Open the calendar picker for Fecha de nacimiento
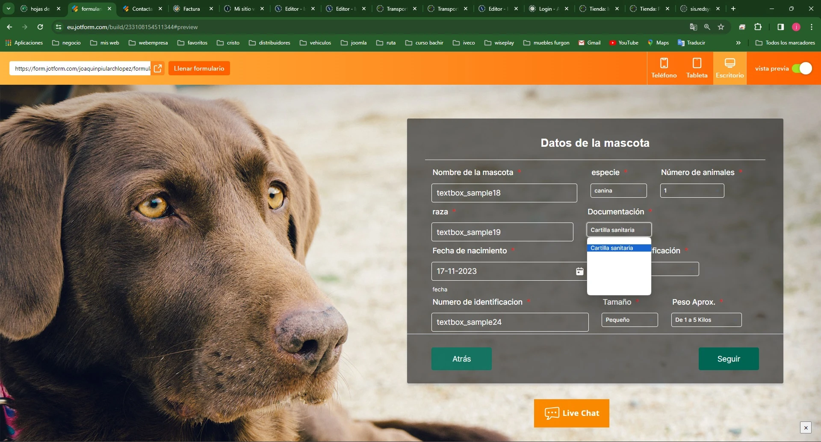Image resolution: width=821 pixels, height=442 pixels. (x=580, y=271)
